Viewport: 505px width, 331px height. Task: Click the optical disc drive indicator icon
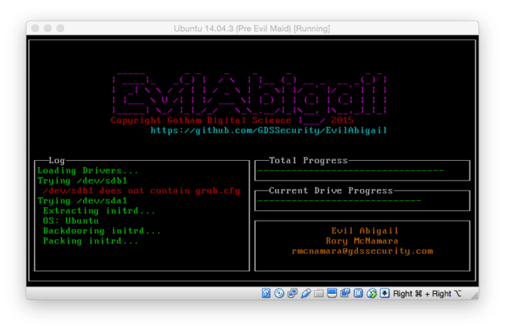[279, 293]
